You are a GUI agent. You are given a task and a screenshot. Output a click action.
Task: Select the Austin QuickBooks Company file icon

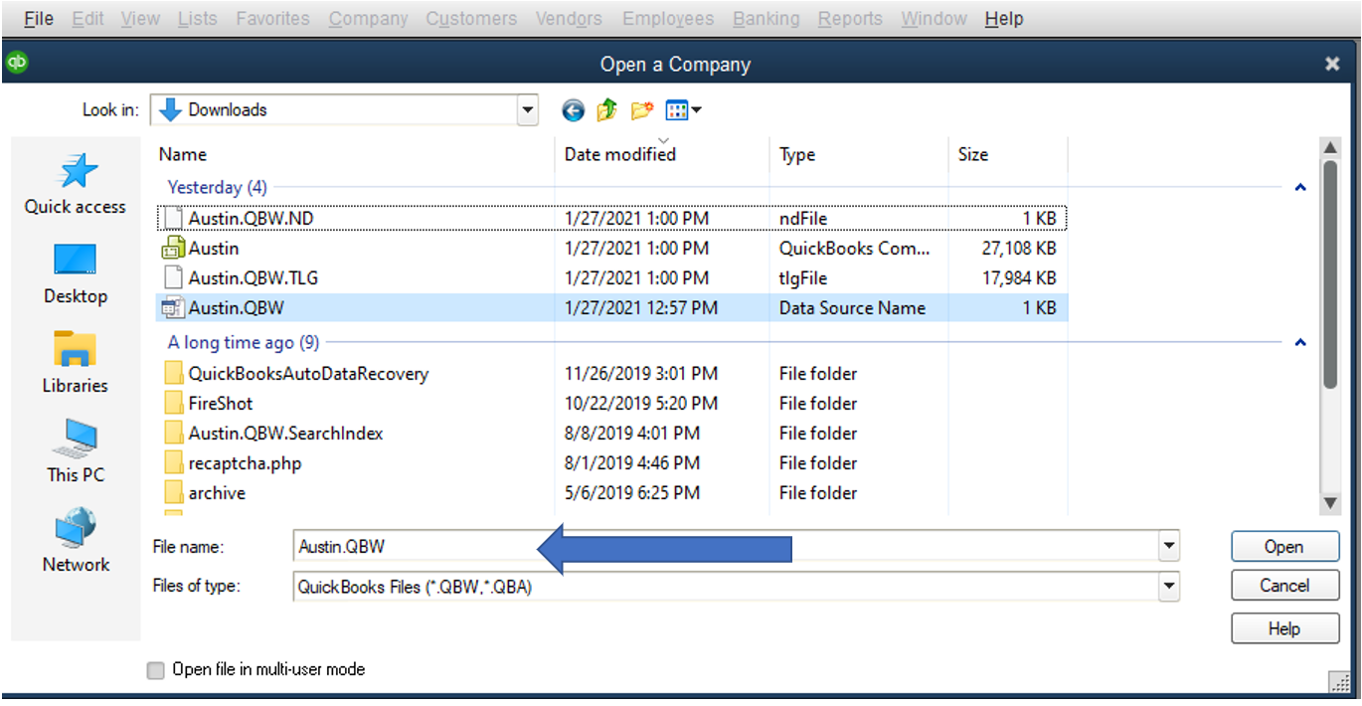pyautogui.click(x=173, y=248)
